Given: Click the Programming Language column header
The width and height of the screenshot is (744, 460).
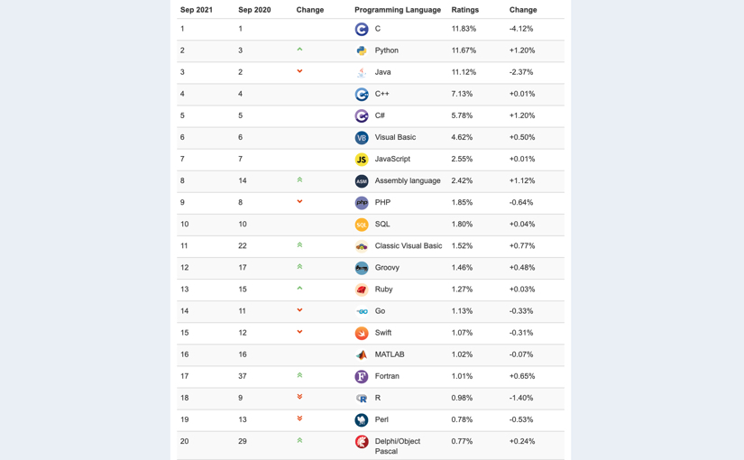Looking at the screenshot, I should [398, 10].
